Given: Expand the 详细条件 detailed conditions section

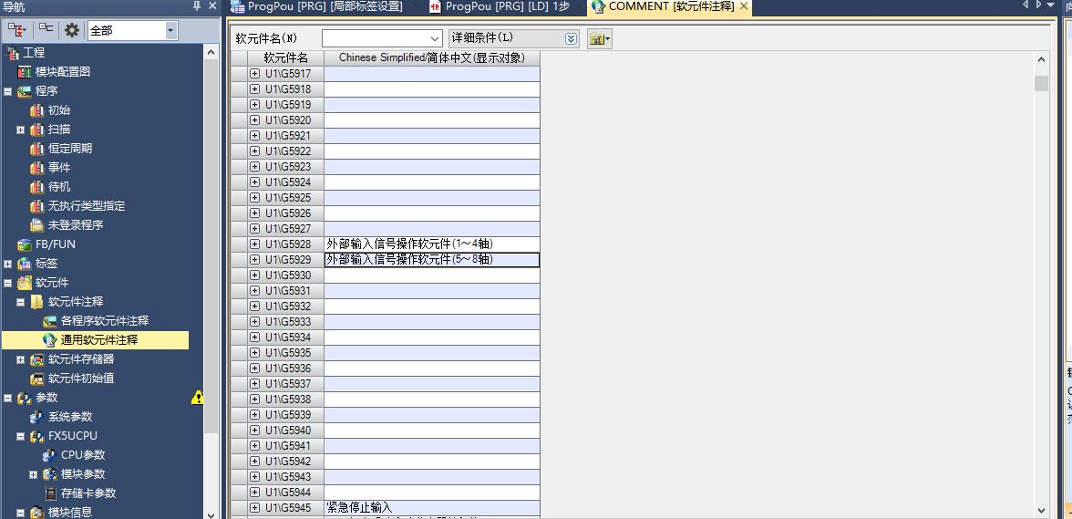Looking at the screenshot, I should point(571,38).
